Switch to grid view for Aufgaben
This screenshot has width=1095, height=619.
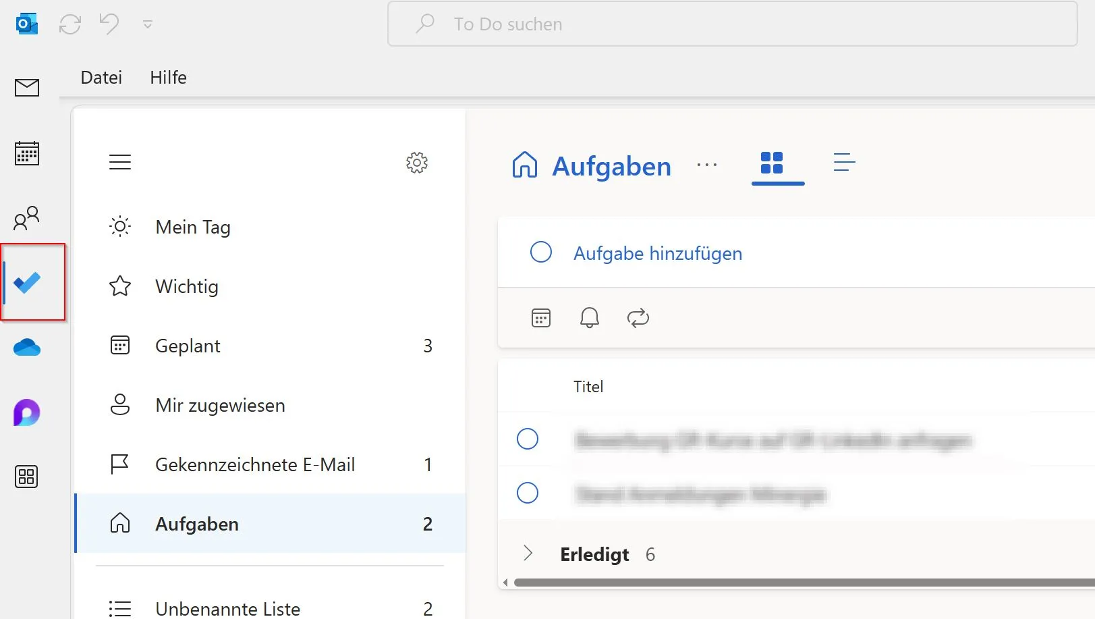(777, 163)
